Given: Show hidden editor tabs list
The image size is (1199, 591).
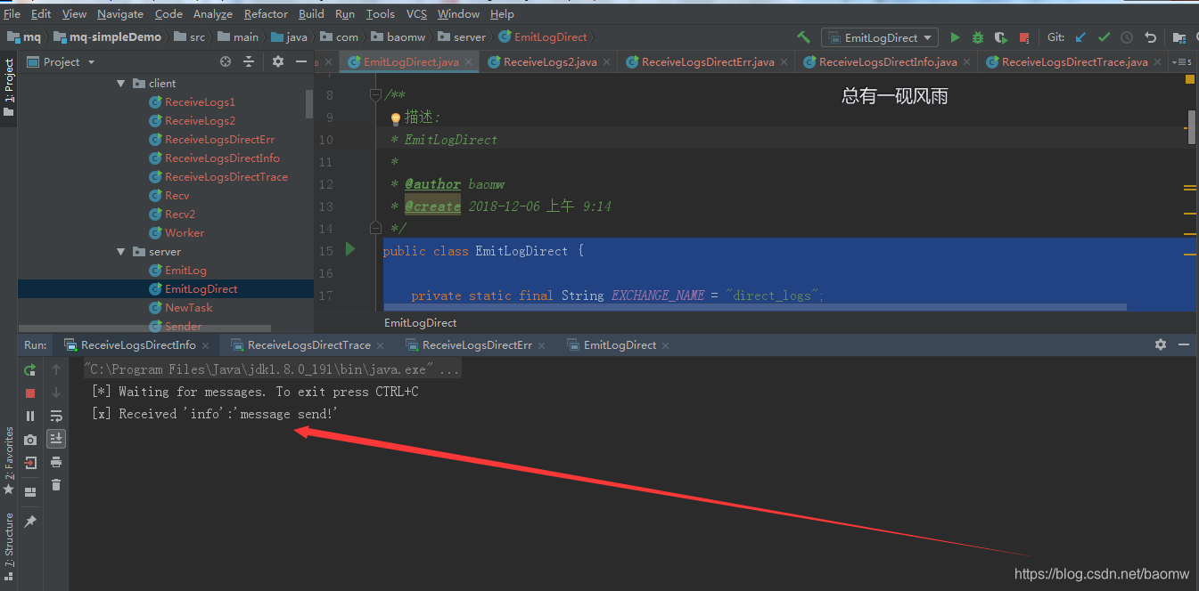Looking at the screenshot, I should 1183,61.
